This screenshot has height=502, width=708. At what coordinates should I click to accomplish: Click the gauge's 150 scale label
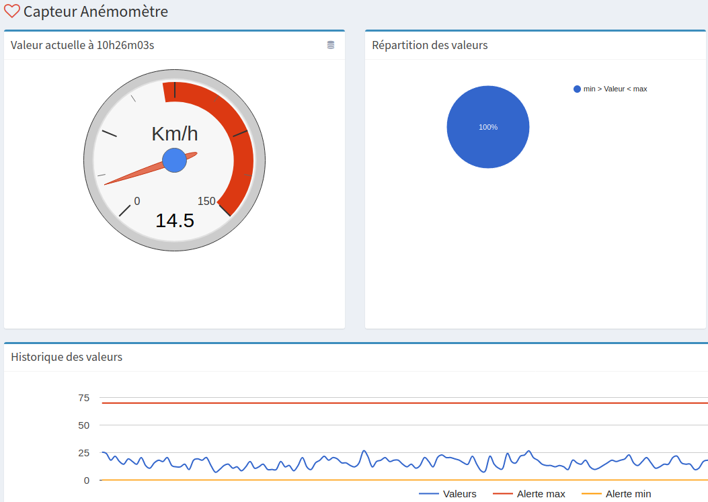click(x=206, y=202)
